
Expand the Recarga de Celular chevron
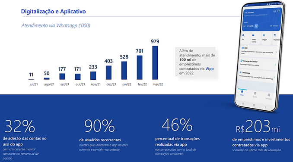275,65
